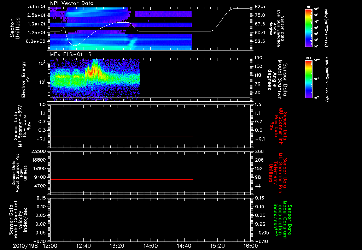
Task: Click the NF color scale bar
Action: click(x=309, y=28)
